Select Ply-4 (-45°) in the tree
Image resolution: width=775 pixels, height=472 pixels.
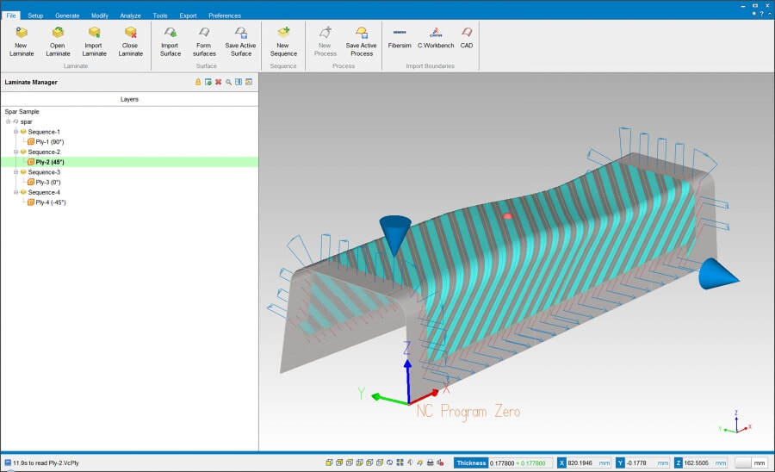click(x=50, y=202)
